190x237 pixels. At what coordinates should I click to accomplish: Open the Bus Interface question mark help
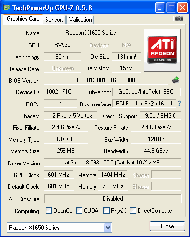point(179,104)
